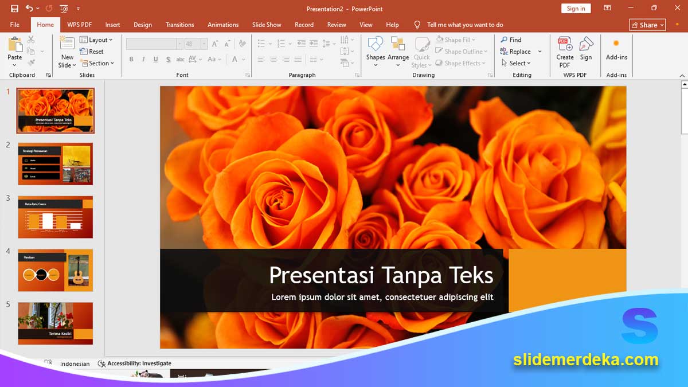Toggle Italic formatting
688x387 pixels.
point(143,59)
